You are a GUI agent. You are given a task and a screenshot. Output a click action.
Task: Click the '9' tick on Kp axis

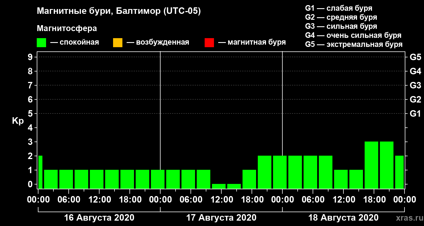31,57
